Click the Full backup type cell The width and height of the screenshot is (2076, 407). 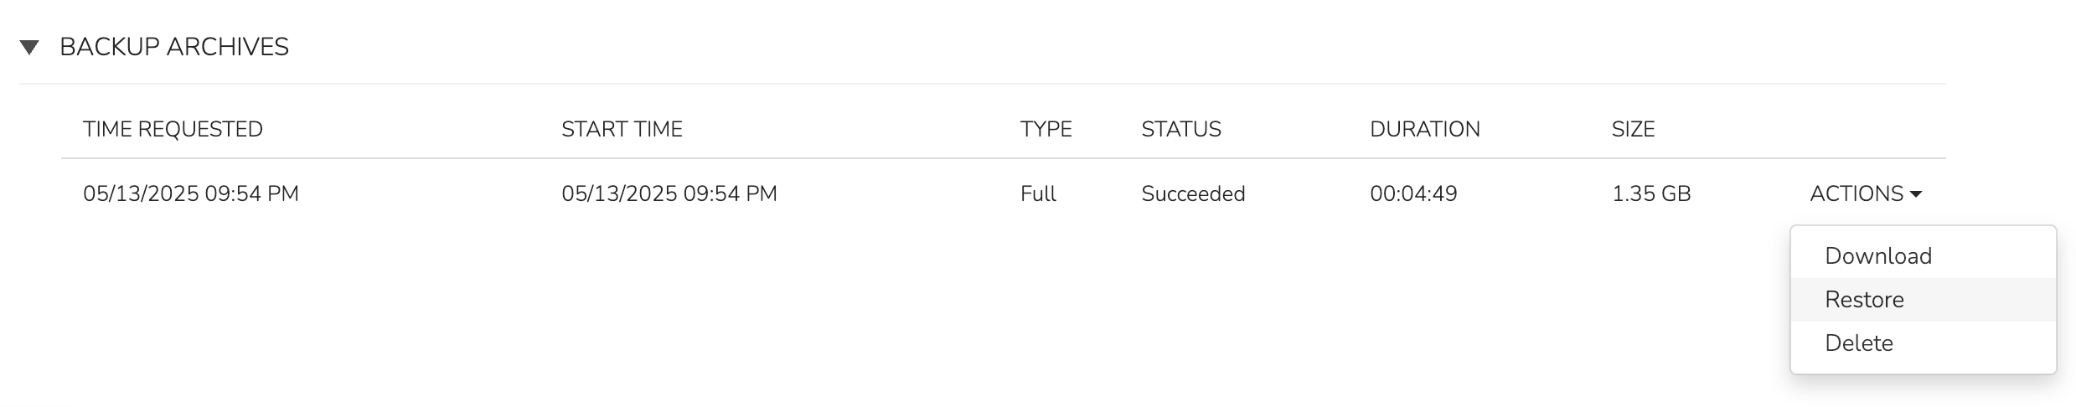tap(1038, 194)
